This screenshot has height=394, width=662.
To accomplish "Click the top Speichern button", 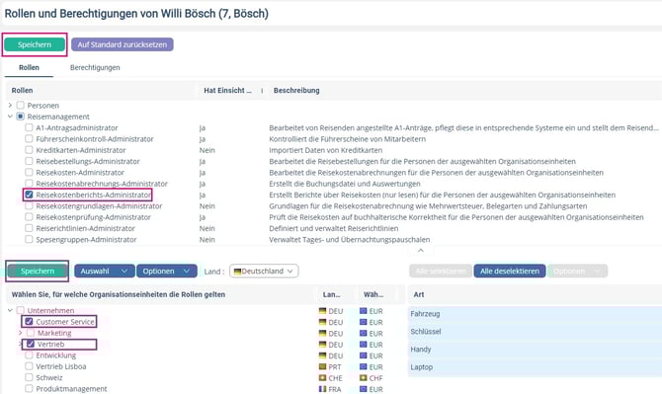I will 35,44.
